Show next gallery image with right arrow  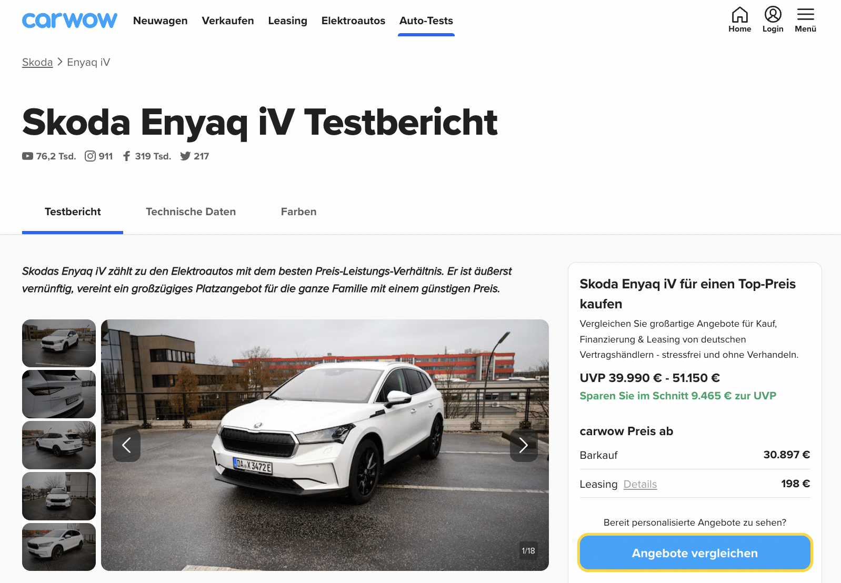(524, 445)
